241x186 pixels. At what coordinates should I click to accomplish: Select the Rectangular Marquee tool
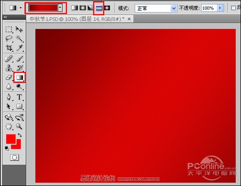pos(9,29)
